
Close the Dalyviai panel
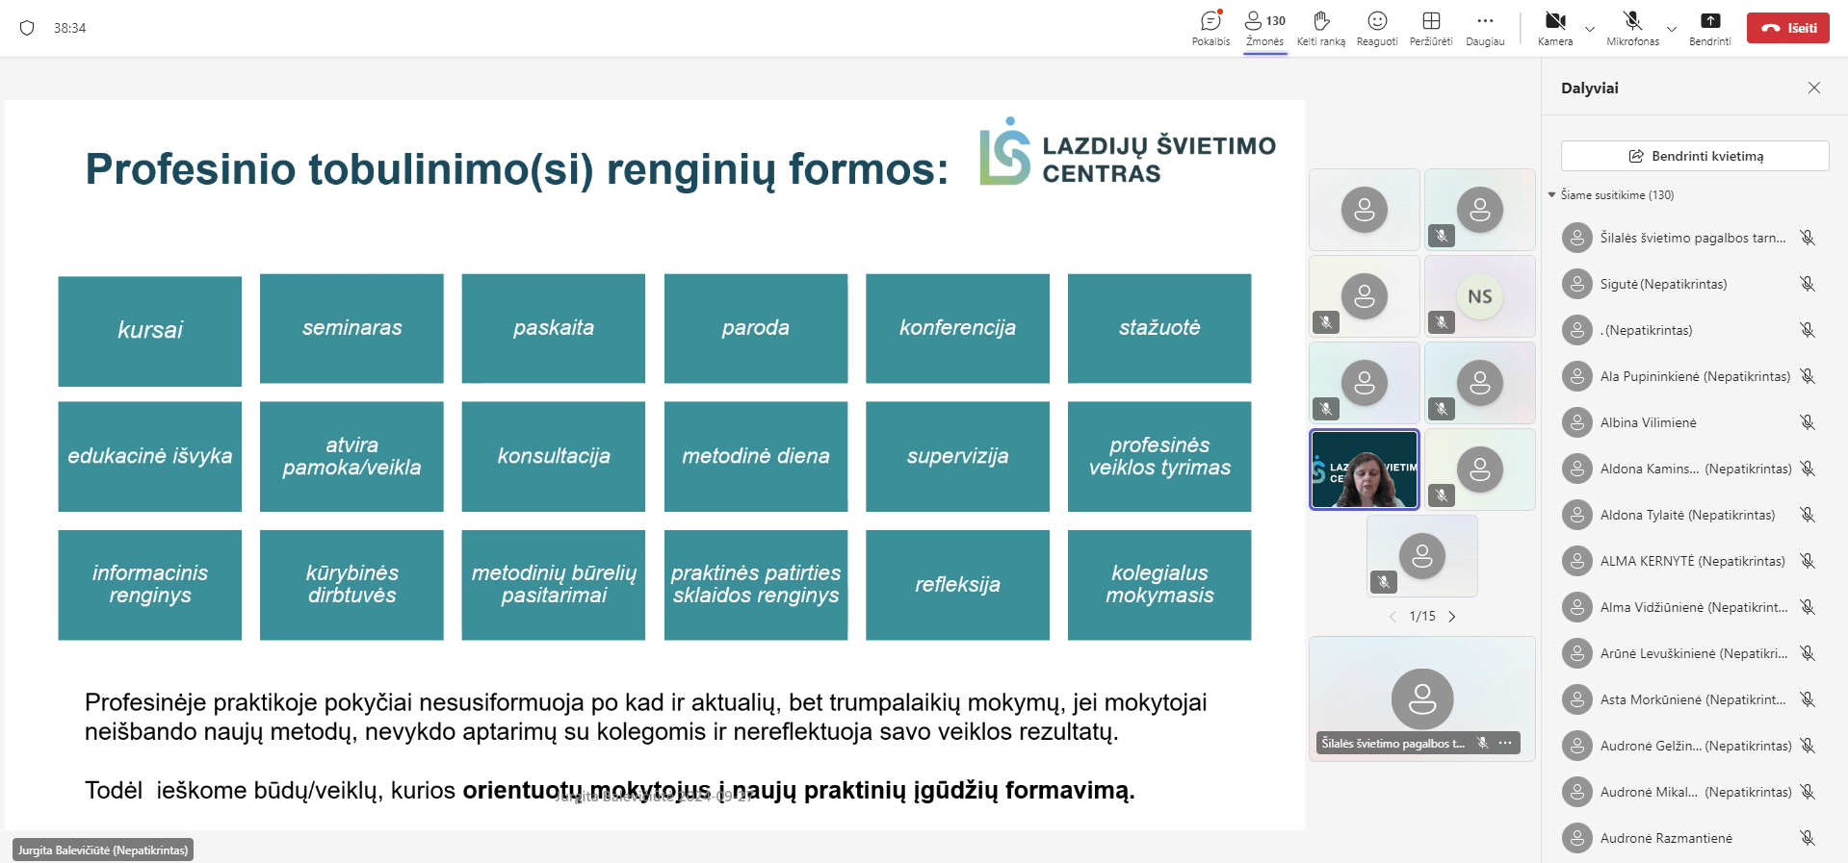coord(1814,88)
